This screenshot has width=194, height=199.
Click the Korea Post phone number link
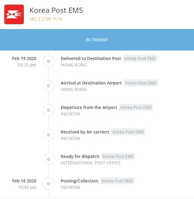coord(46,19)
